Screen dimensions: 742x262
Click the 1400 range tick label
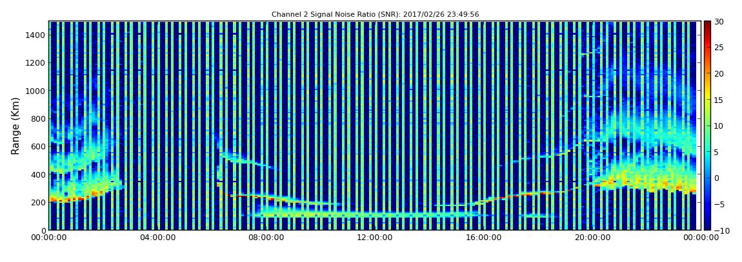[36, 35]
